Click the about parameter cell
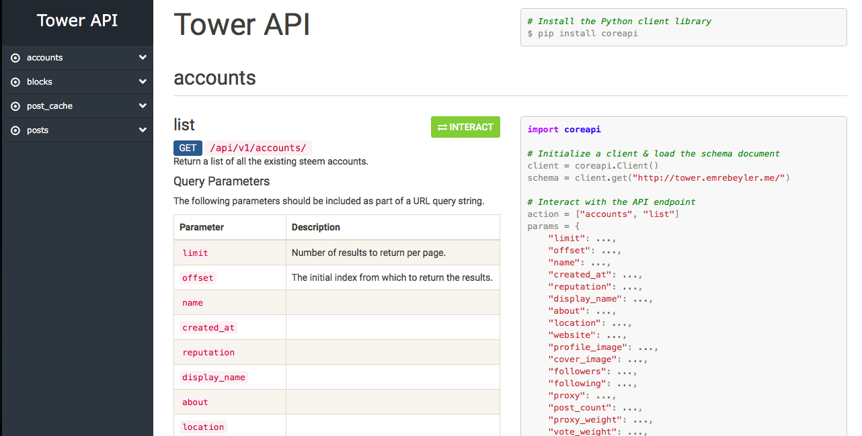 click(230, 402)
